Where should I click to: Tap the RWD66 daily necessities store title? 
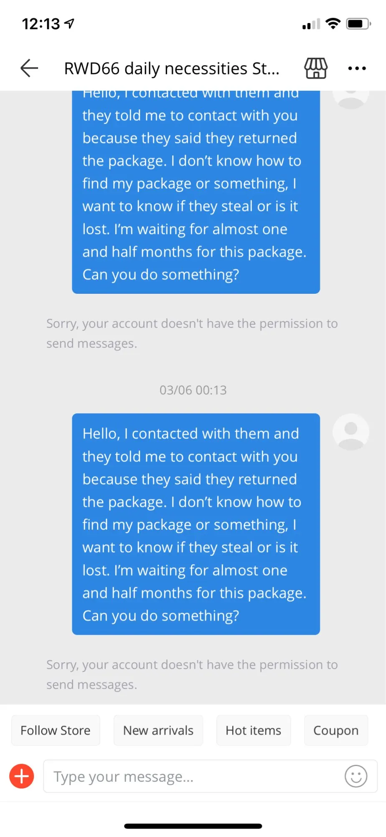172,68
